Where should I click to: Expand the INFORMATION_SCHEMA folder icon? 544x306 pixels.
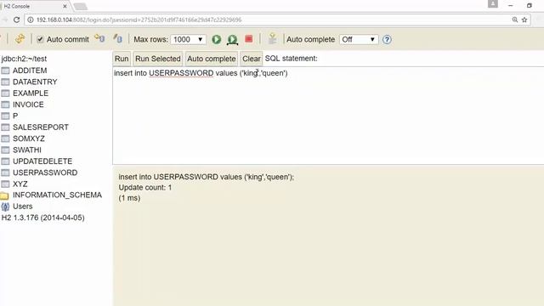tap(4, 196)
